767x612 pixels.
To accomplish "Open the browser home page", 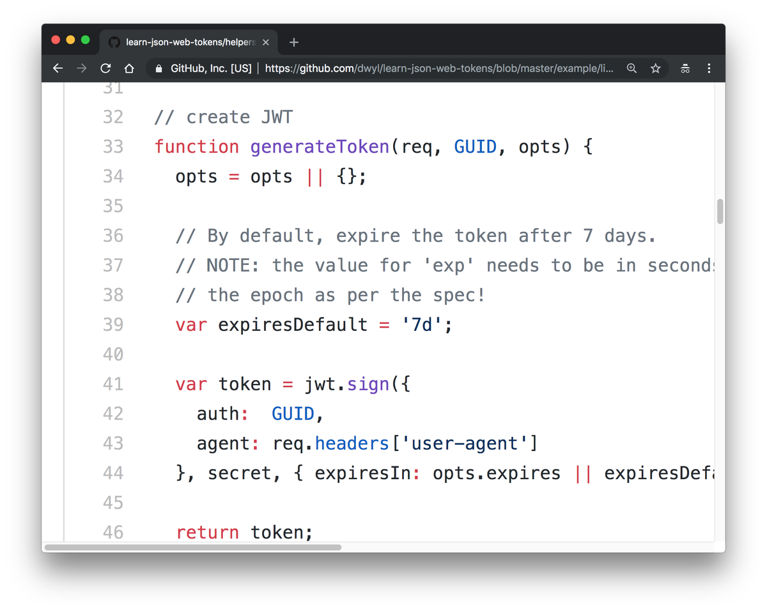I will [x=129, y=68].
